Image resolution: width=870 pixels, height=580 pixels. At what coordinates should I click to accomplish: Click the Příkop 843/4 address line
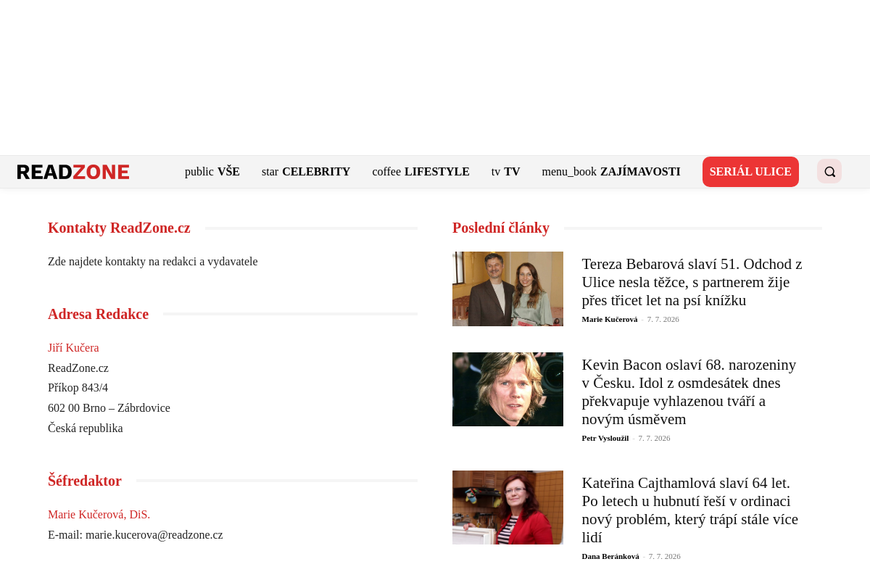pos(78,388)
